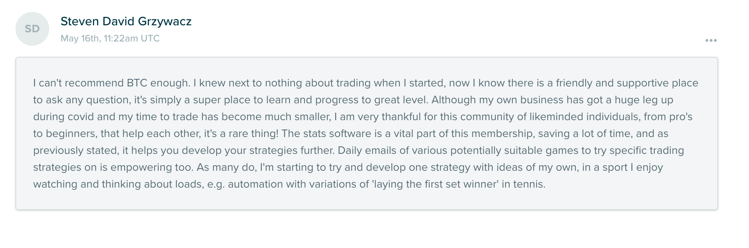Click the text "previously stated"
Viewport: 749px width, 248px height.
coord(75,151)
